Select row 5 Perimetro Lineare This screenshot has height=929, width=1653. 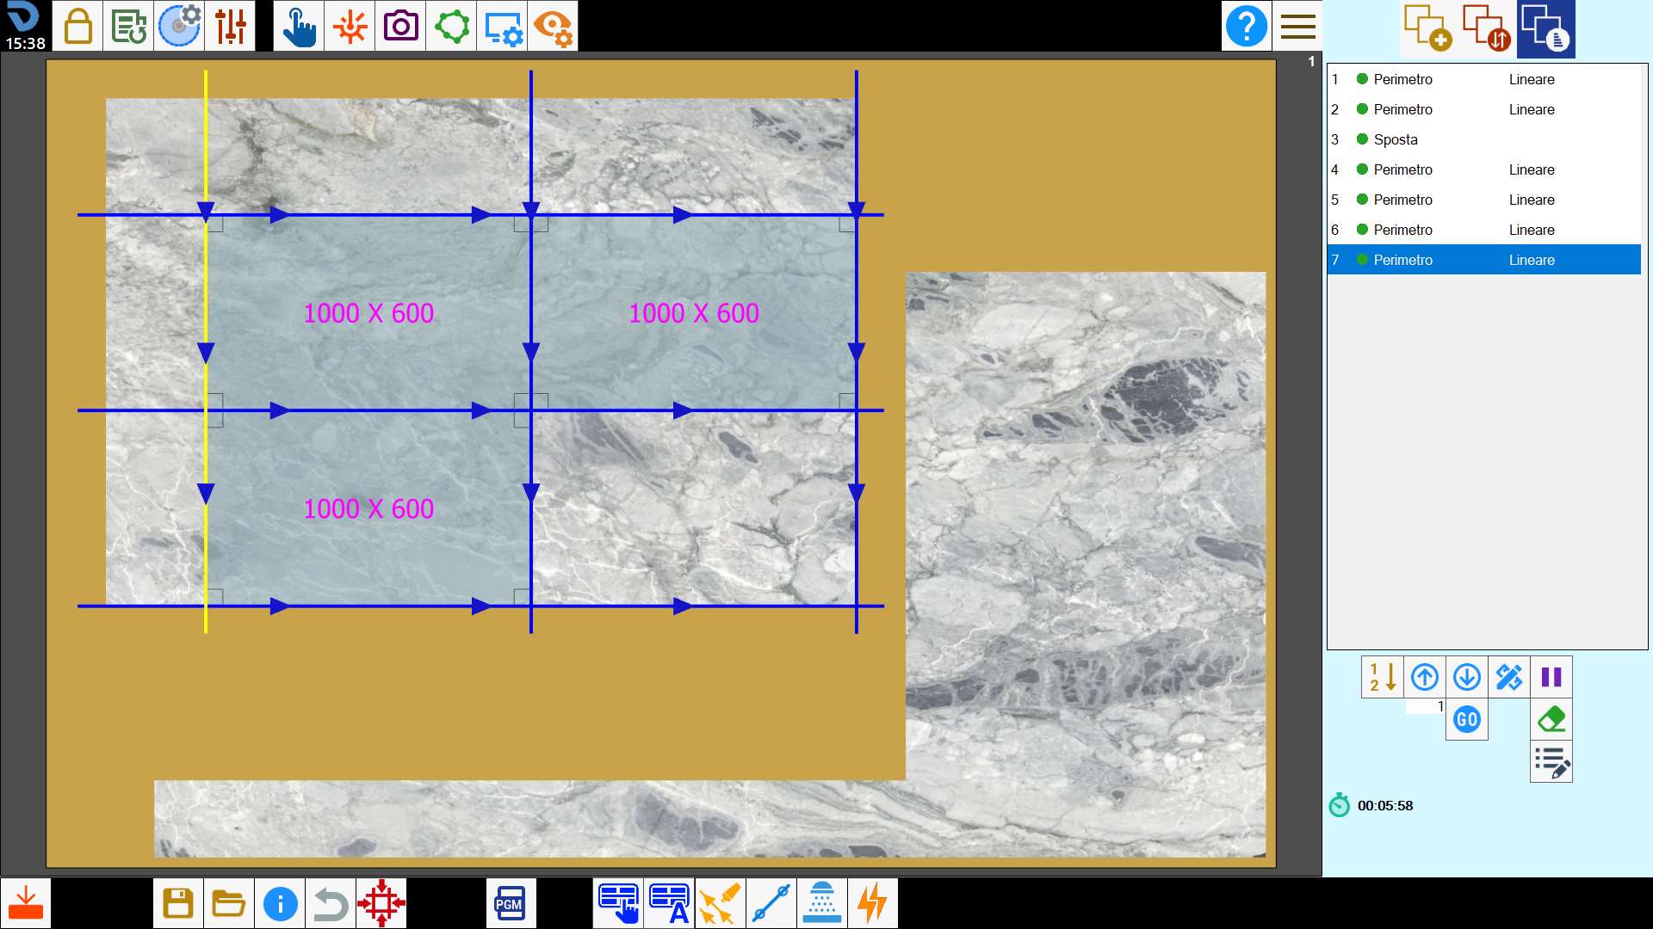(1483, 200)
